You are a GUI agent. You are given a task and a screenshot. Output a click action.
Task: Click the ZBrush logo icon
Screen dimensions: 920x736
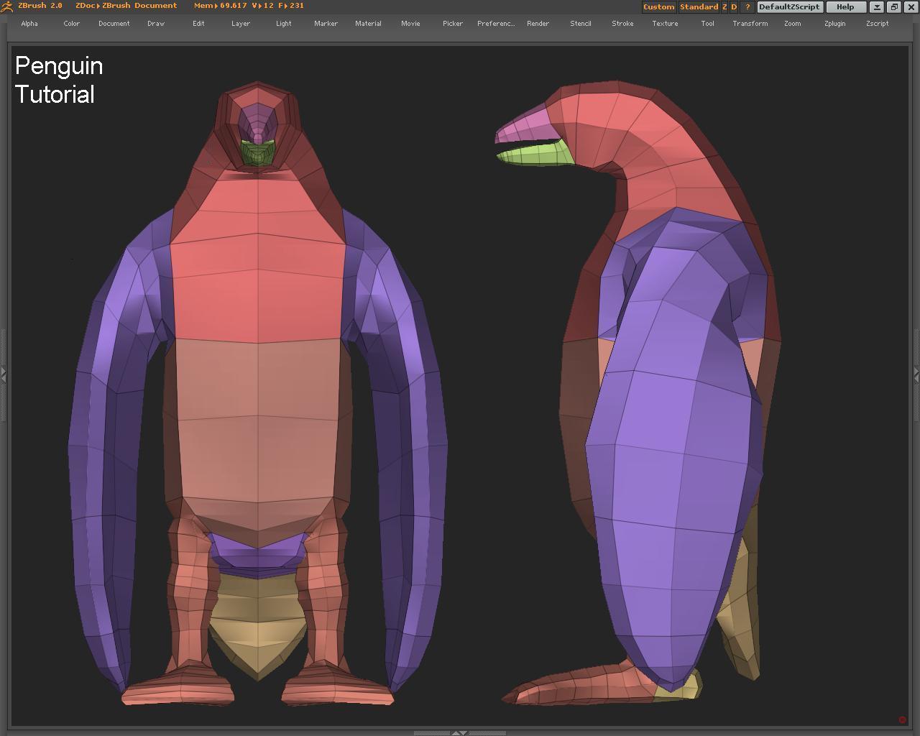click(7, 6)
